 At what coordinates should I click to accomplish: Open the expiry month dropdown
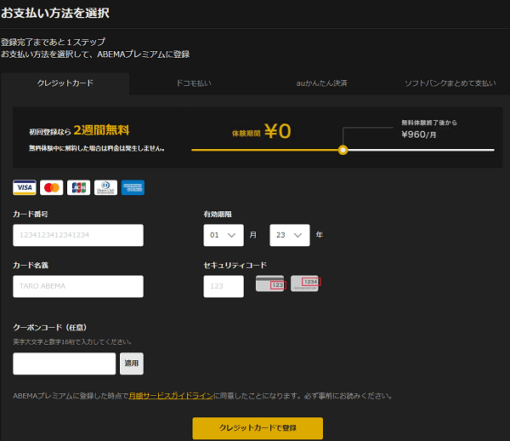tap(223, 235)
